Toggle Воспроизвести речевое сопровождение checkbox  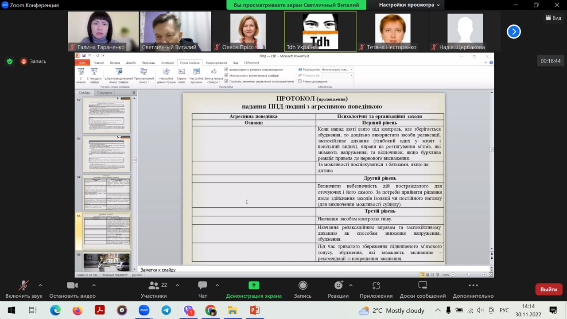pos(226,70)
